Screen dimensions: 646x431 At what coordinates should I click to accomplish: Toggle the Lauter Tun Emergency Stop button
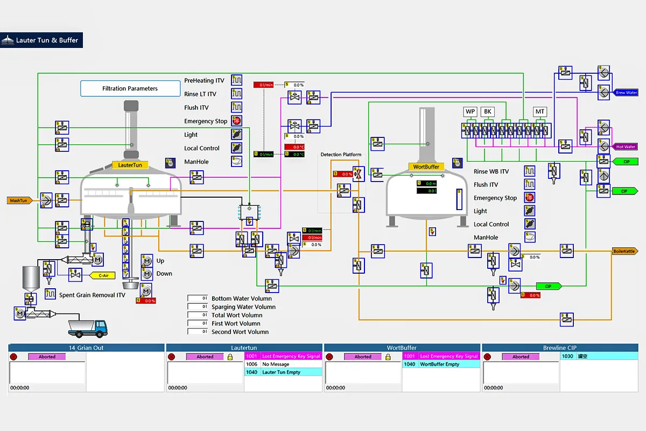237,121
